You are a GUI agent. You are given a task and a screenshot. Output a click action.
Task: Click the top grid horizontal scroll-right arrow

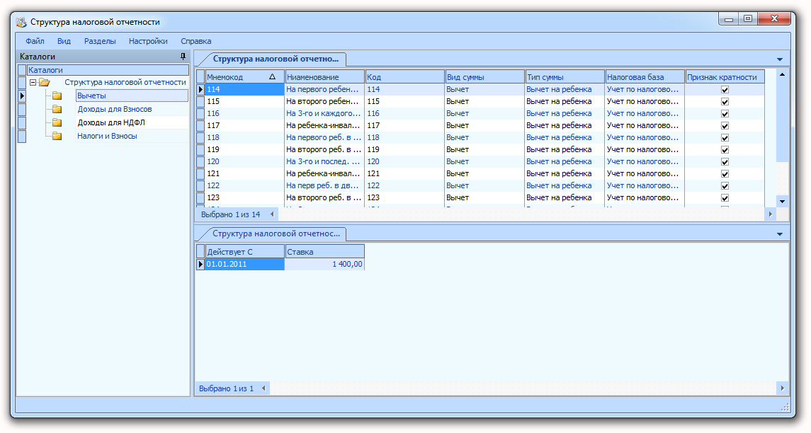coord(770,214)
